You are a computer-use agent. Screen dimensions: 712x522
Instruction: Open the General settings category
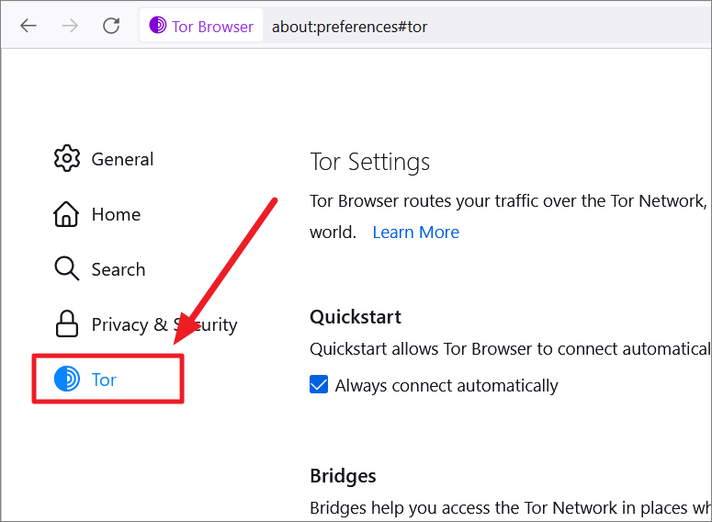[x=122, y=159]
